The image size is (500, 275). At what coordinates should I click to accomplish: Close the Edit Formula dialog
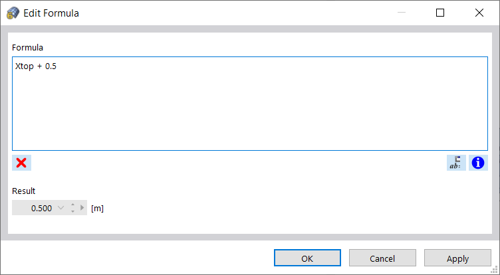pos(479,13)
